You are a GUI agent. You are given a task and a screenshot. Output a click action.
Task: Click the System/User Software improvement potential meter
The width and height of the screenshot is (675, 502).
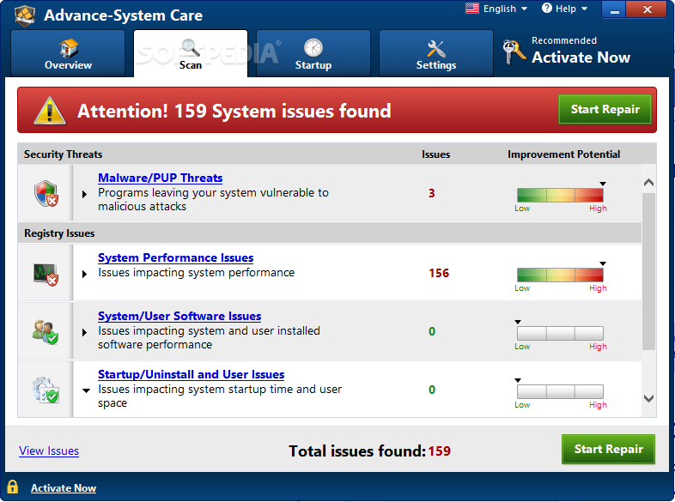coord(560,333)
